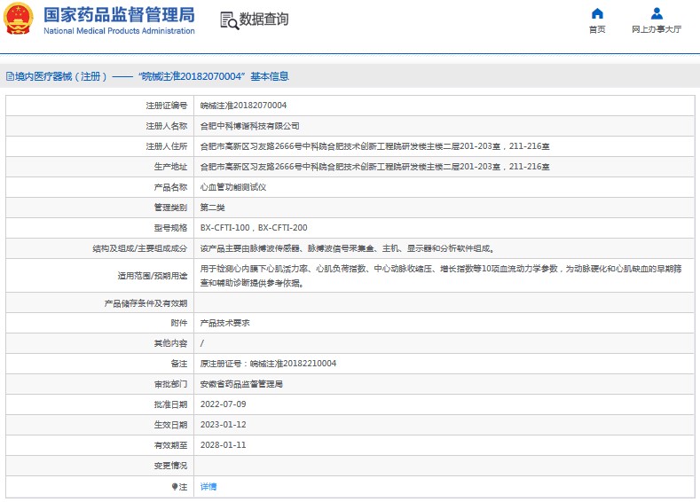Click the 数据查询 heading text
Image resolution: width=700 pixels, height=502 pixels.
tap(263, 20)
